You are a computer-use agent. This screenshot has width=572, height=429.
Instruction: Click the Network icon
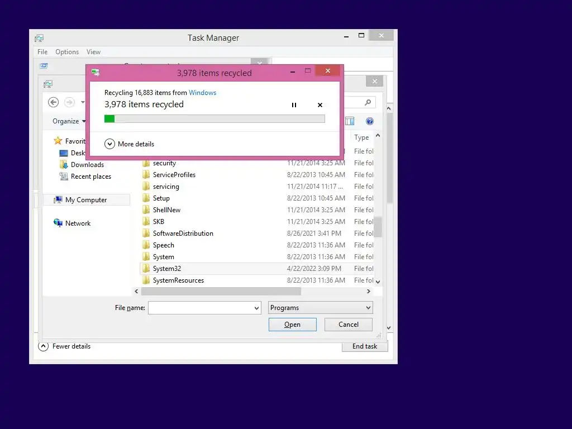[58, 223]
